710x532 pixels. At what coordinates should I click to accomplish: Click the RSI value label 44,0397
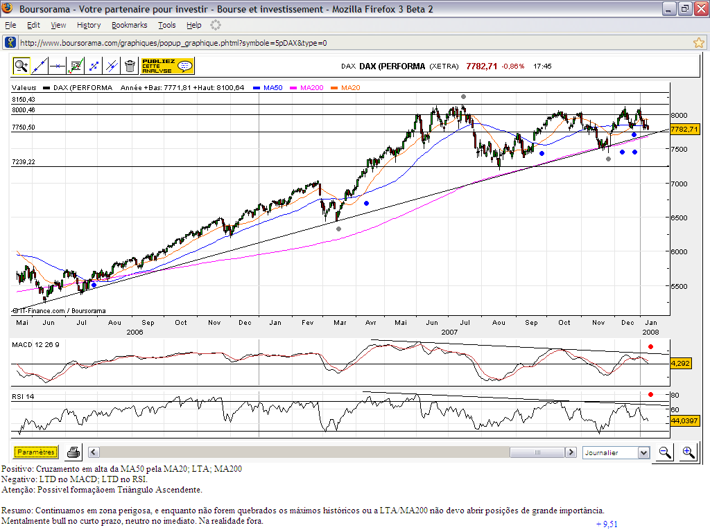pyautogui.click(x=684, y=421)
